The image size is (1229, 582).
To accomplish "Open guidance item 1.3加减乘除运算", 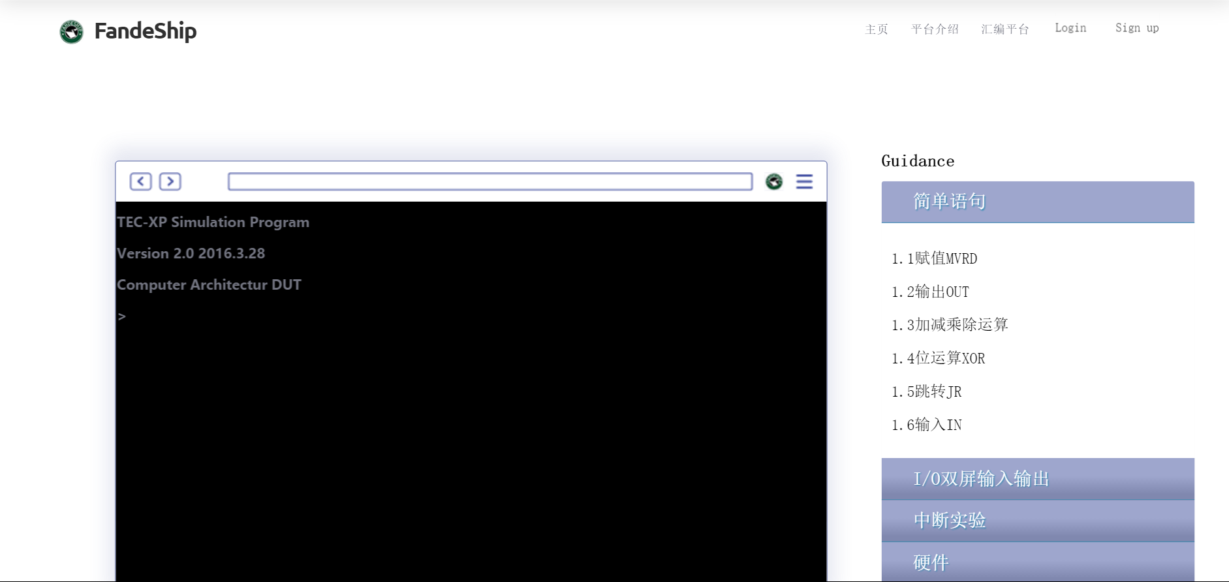I will point(950,325).
